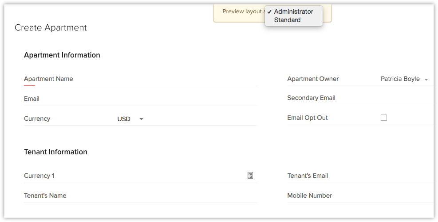Image resolution: width=438 pixels, height=222 pixels.
Task: Click the Apartment Information section heading
Action: pyautogui.click(x=62, y=55)
